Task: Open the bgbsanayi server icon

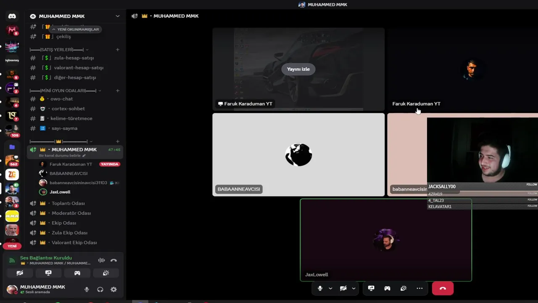Action: pyautogui.click(x=12, y=60)
